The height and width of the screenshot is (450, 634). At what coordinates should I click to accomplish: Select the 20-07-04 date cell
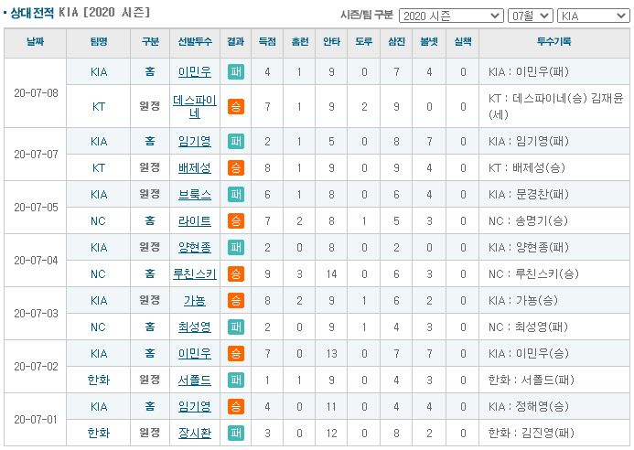(36, 261)
